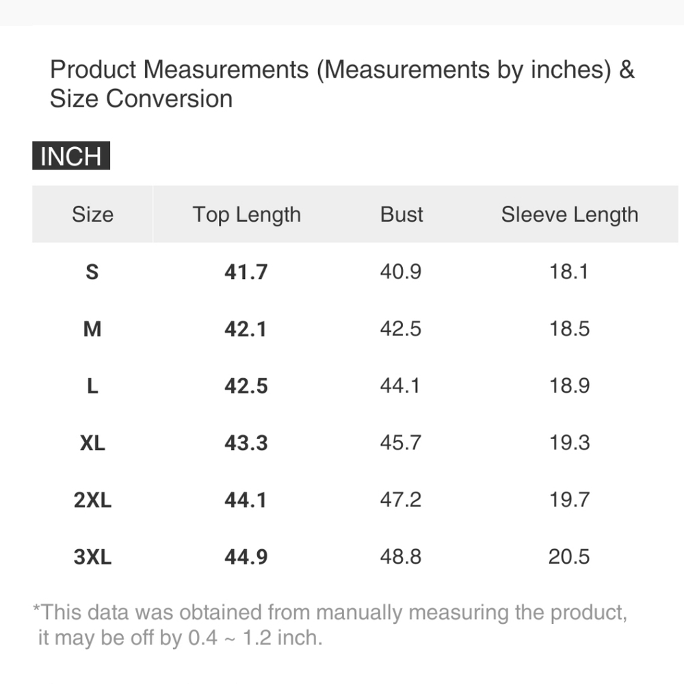The height and width of the screenshot is (684, 684).
Task: Select the 3XL size row label
Action: tap(92, 557)
